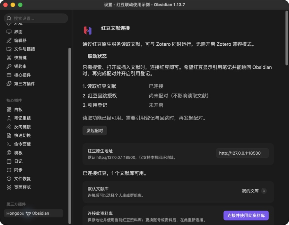Click the sidebar list vertical scrollbar
Screen dimensions: 289x225
point(69,136)
